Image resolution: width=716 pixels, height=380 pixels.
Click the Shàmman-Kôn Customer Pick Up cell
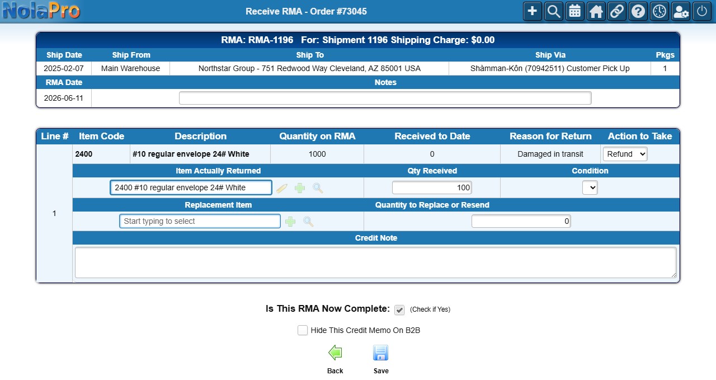[x=550, y=68]
